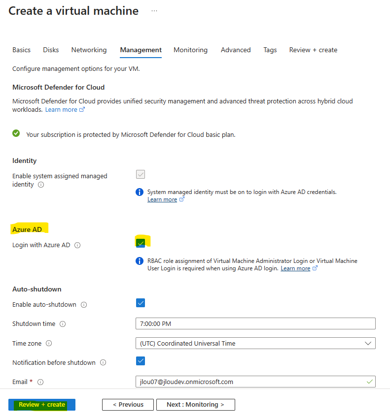Click the blue Review + create button
Image resolution: width=390 pixels, height=419 pixels.
[42, 405]
